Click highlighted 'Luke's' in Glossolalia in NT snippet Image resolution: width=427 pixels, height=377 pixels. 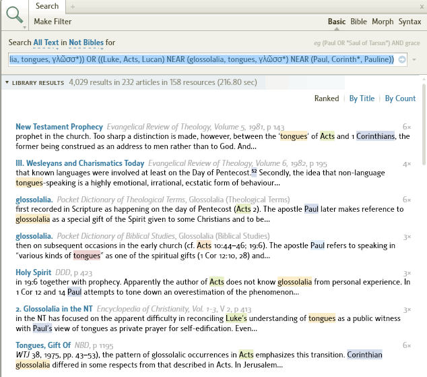(236, 318)
